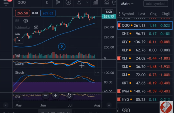Click the 240.00 price axis label

point(109,27)
